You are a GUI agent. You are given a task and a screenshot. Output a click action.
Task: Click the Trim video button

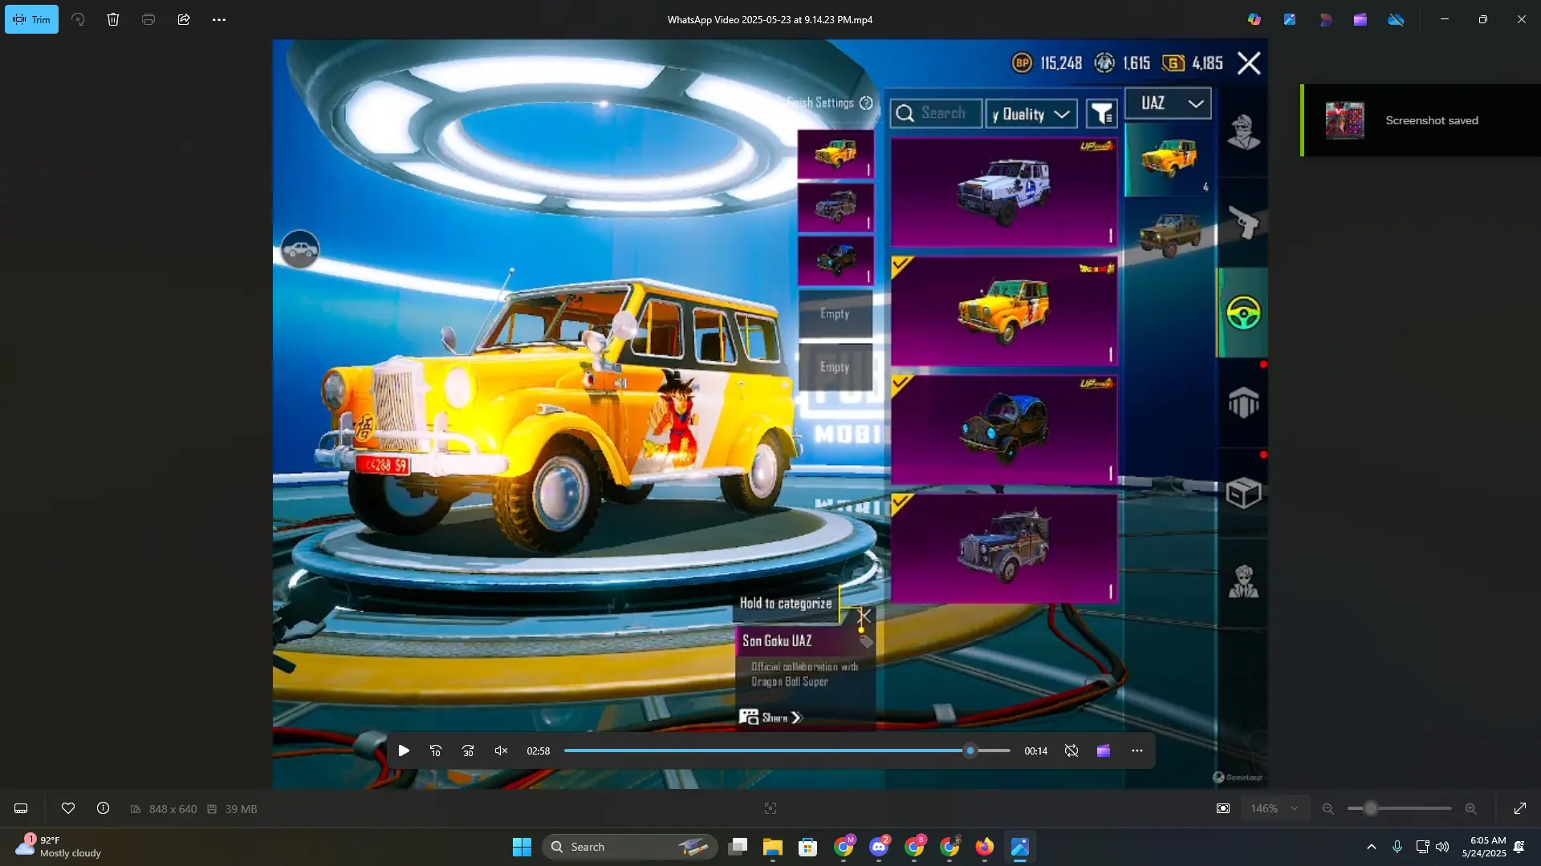(31, 19)
